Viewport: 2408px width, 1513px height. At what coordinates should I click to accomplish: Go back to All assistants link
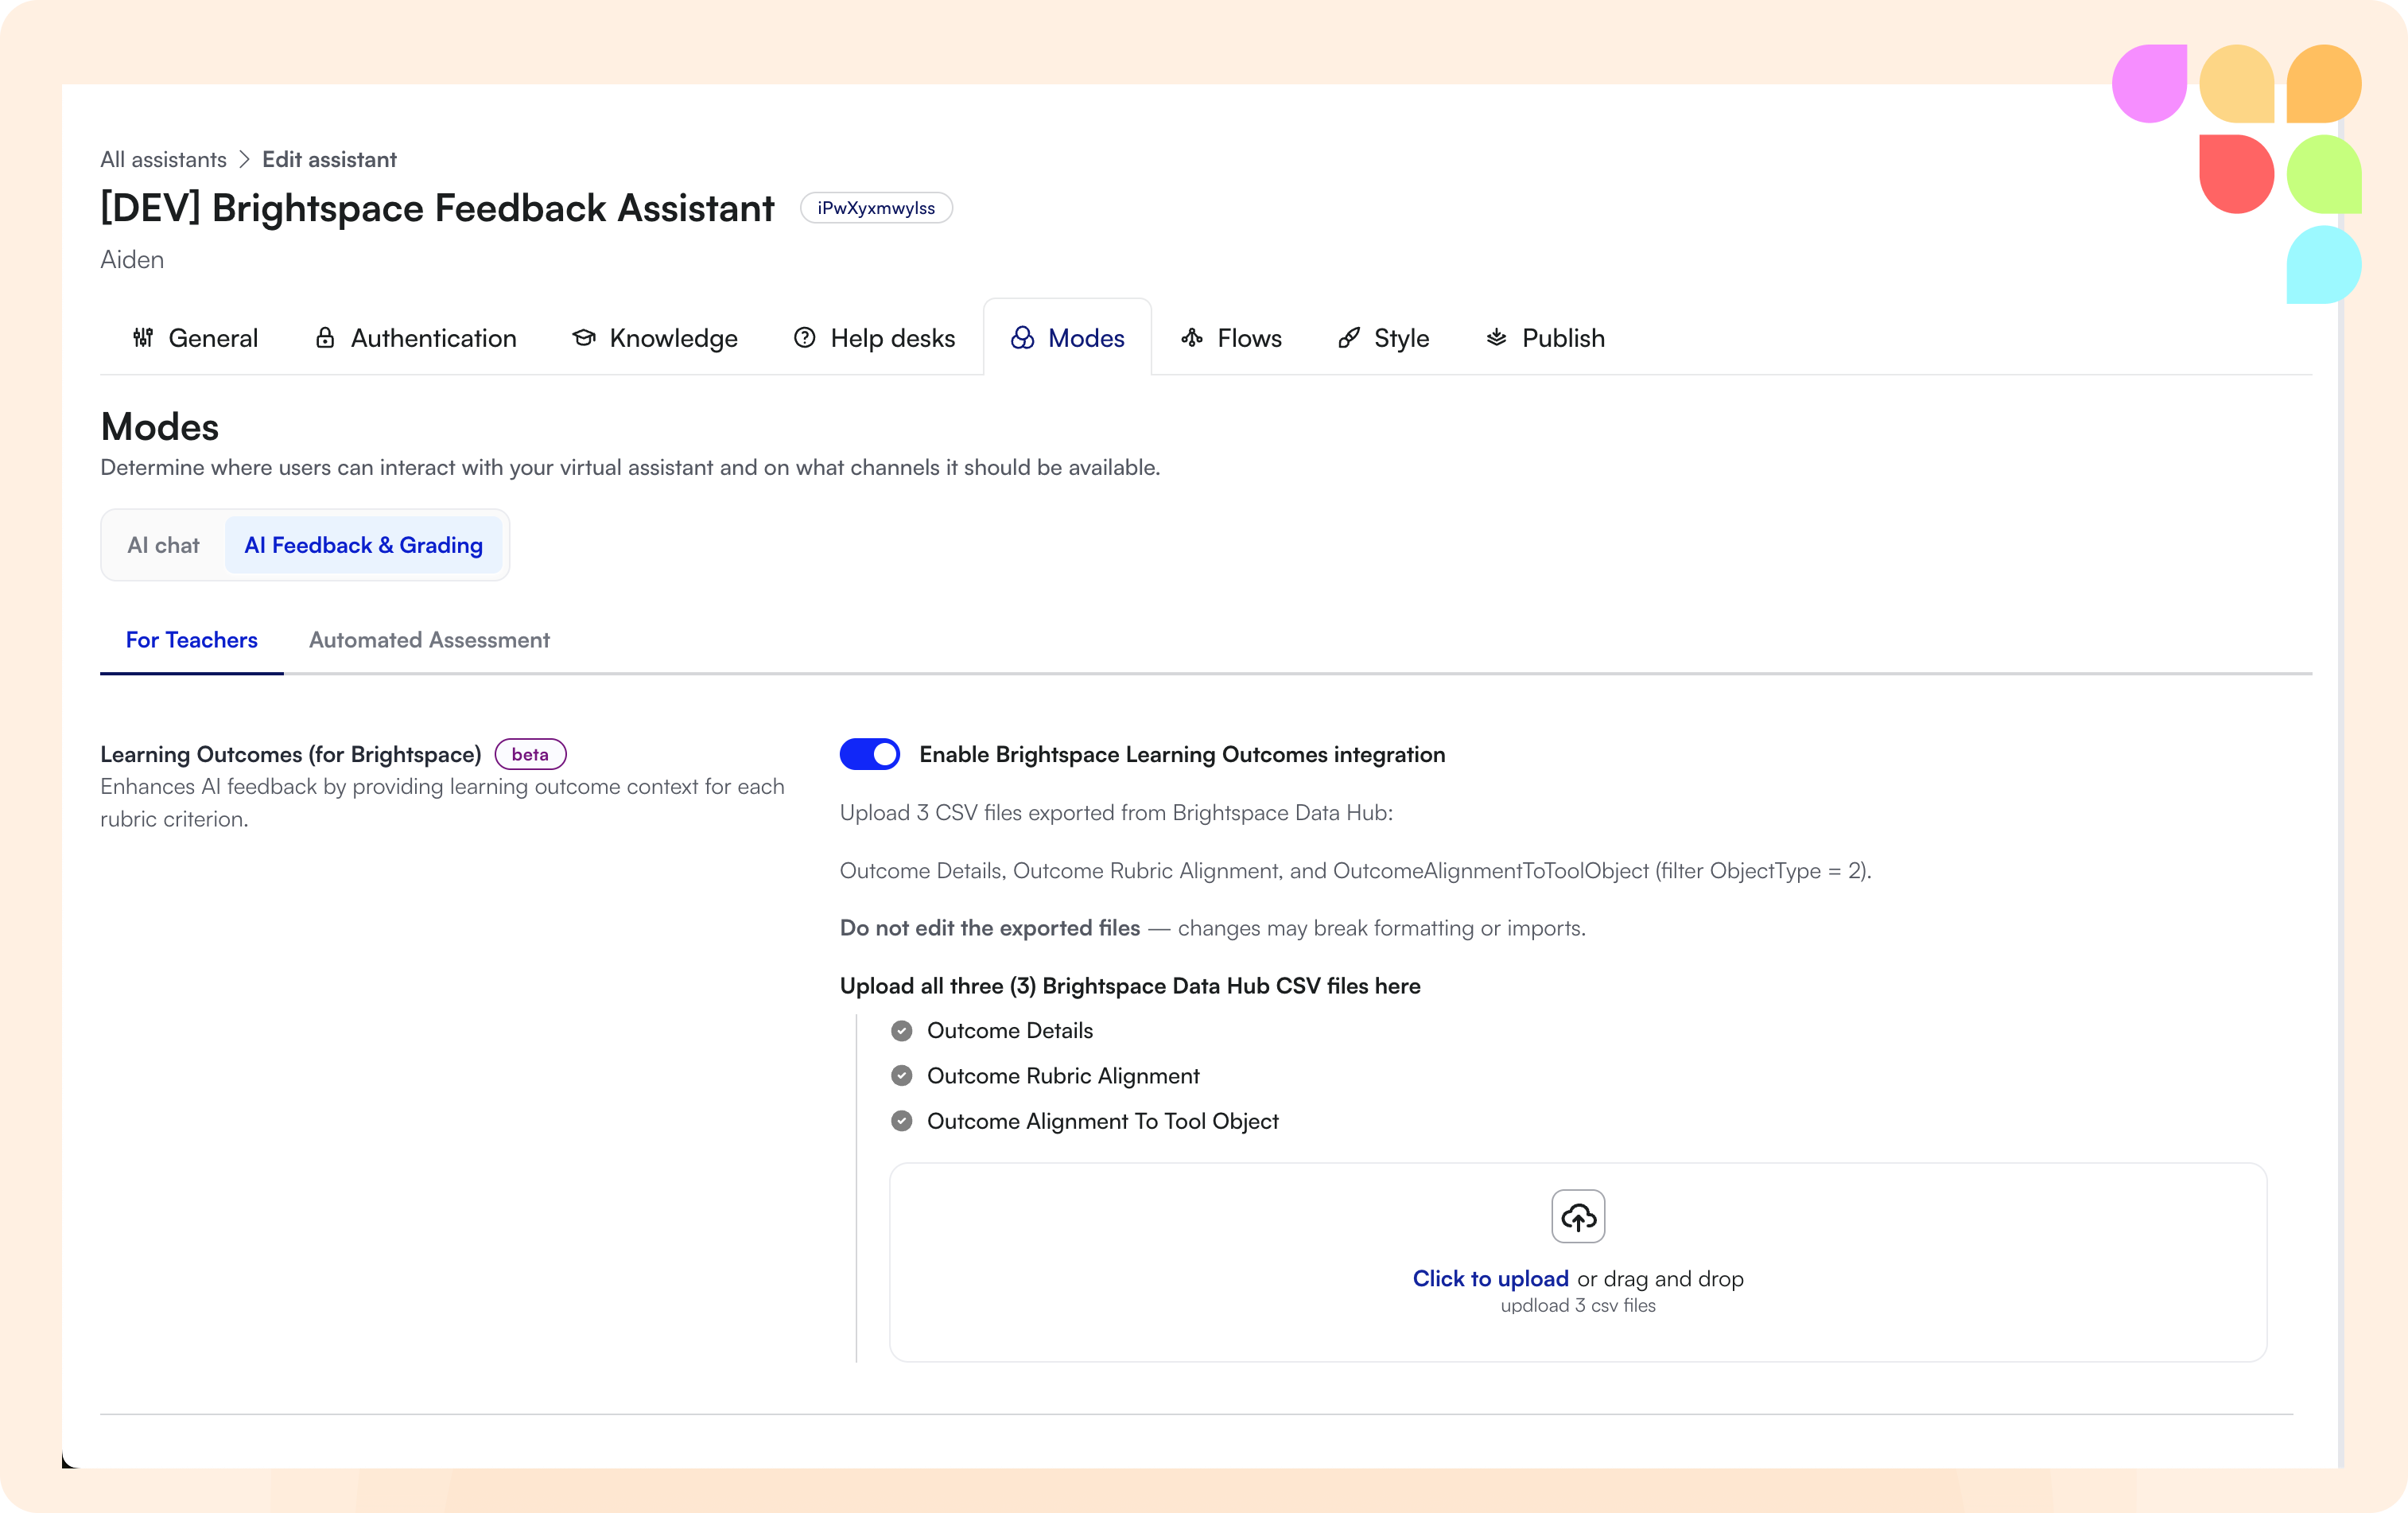click(163, 160)
